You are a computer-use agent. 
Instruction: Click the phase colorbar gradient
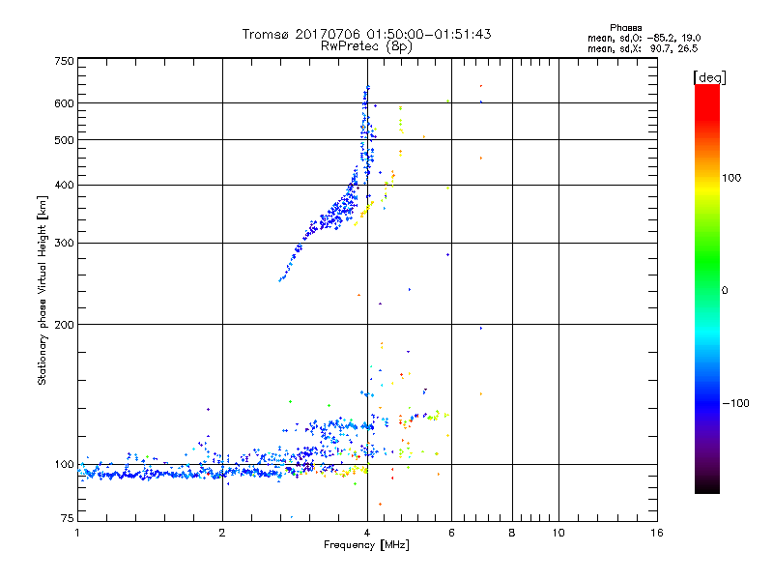(707, 288)
